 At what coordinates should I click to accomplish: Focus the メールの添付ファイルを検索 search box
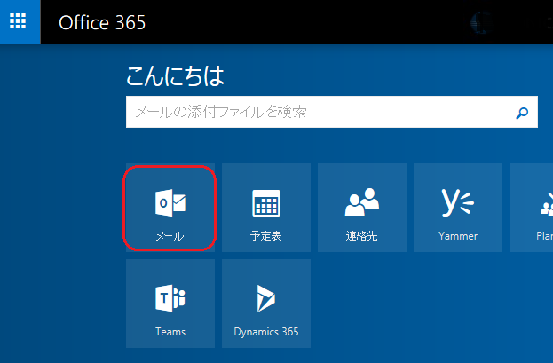(332, 112)
